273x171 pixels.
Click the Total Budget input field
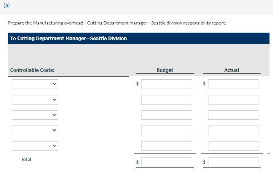pyautogui.click(x=166, y=162)
